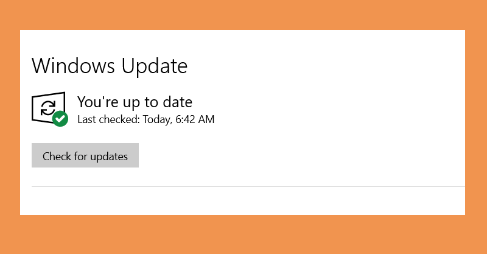Click the 6:42 AM time text

click(195, 119)
